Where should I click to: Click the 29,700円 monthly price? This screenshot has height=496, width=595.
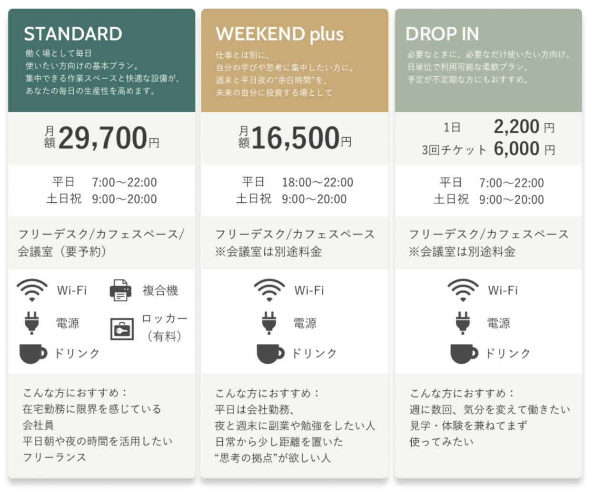102,138
